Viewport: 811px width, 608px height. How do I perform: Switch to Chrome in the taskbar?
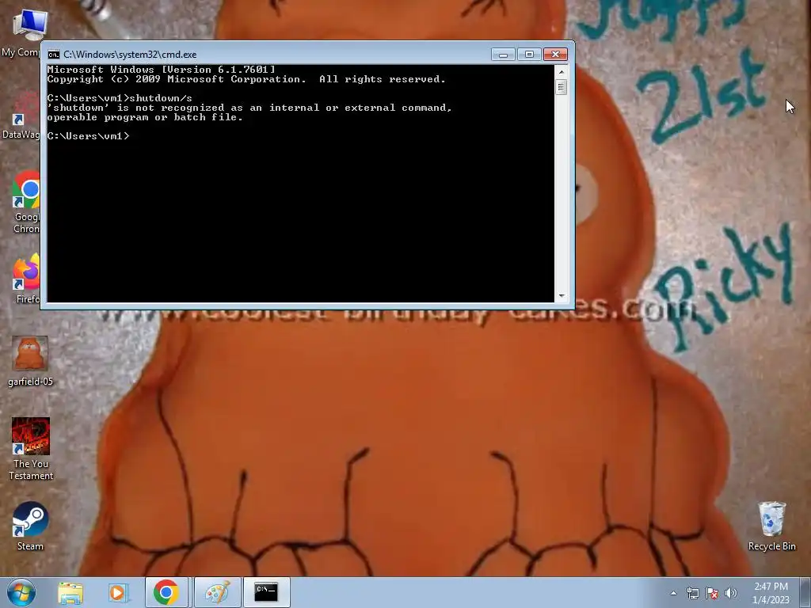point(166,592)
